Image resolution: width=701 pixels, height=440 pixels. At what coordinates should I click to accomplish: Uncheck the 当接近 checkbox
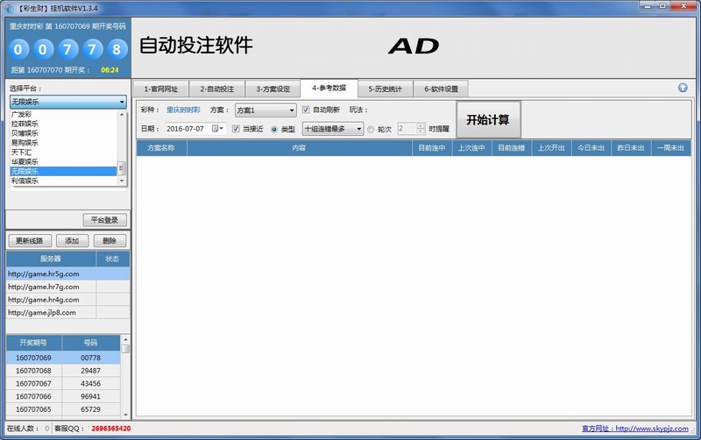point(236,129)
